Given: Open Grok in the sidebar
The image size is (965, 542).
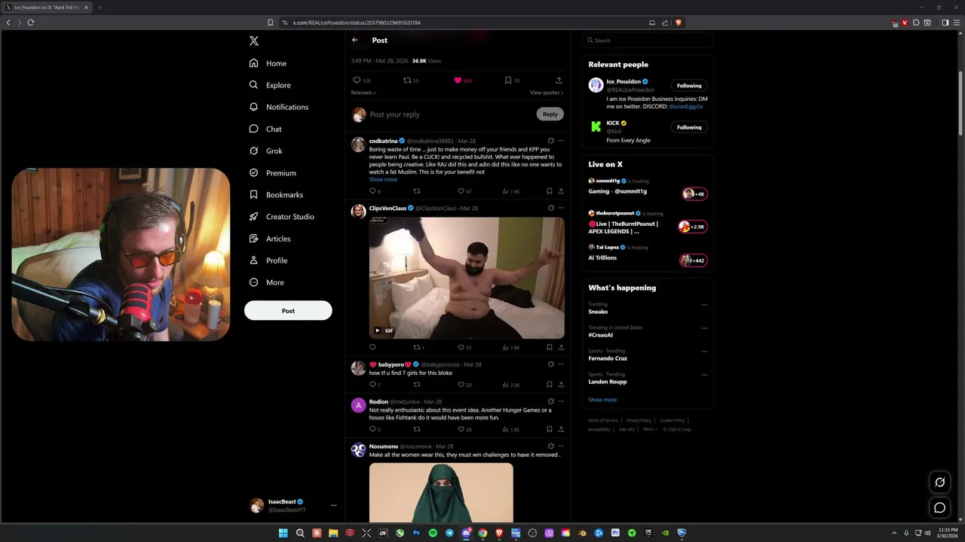Looking at the screenshot, I should tap(265, 151).
